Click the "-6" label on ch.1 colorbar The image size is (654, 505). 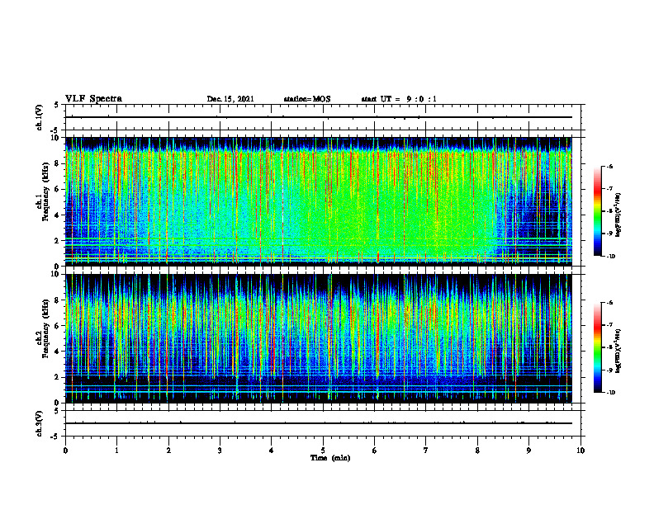click(x=609, y=166)
